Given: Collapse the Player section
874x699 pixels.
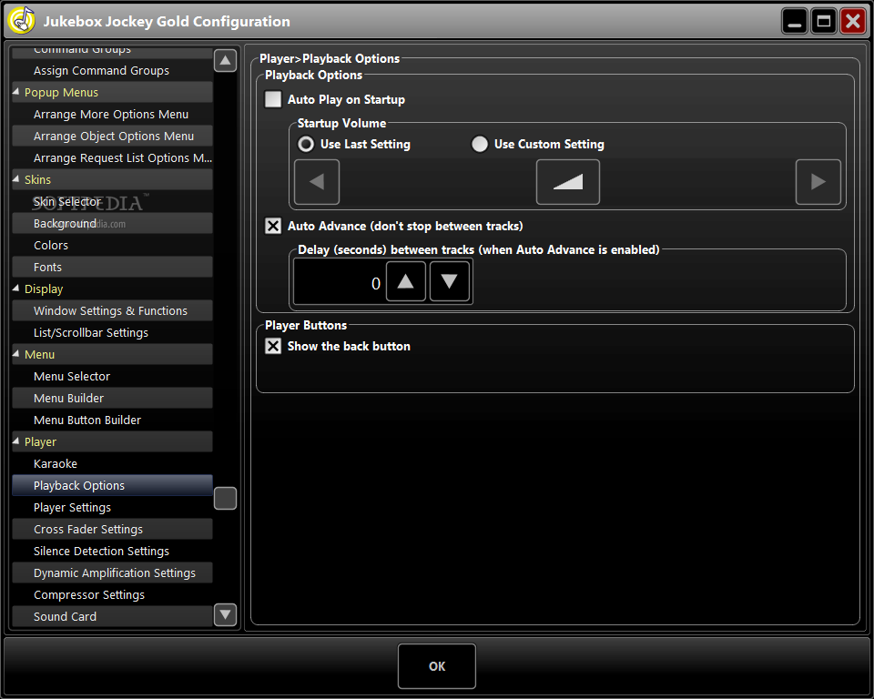Looking at the screenshot, I should pos(16,441).
